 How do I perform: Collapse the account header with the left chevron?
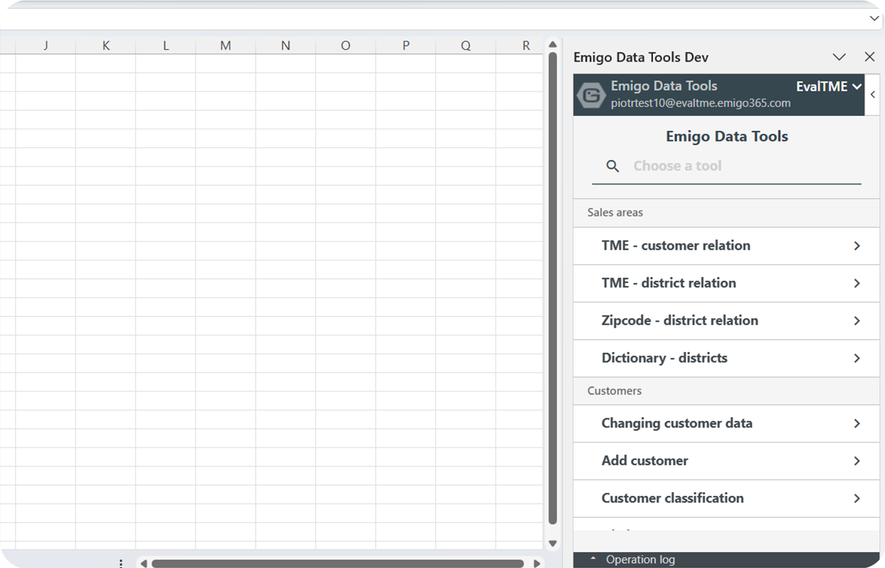(x=873, y=94)
